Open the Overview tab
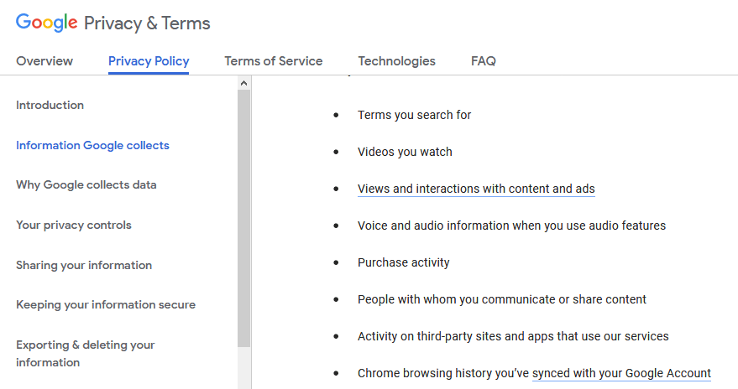Image resolution: width=738 pixels, height=389 pixels. 44,61
